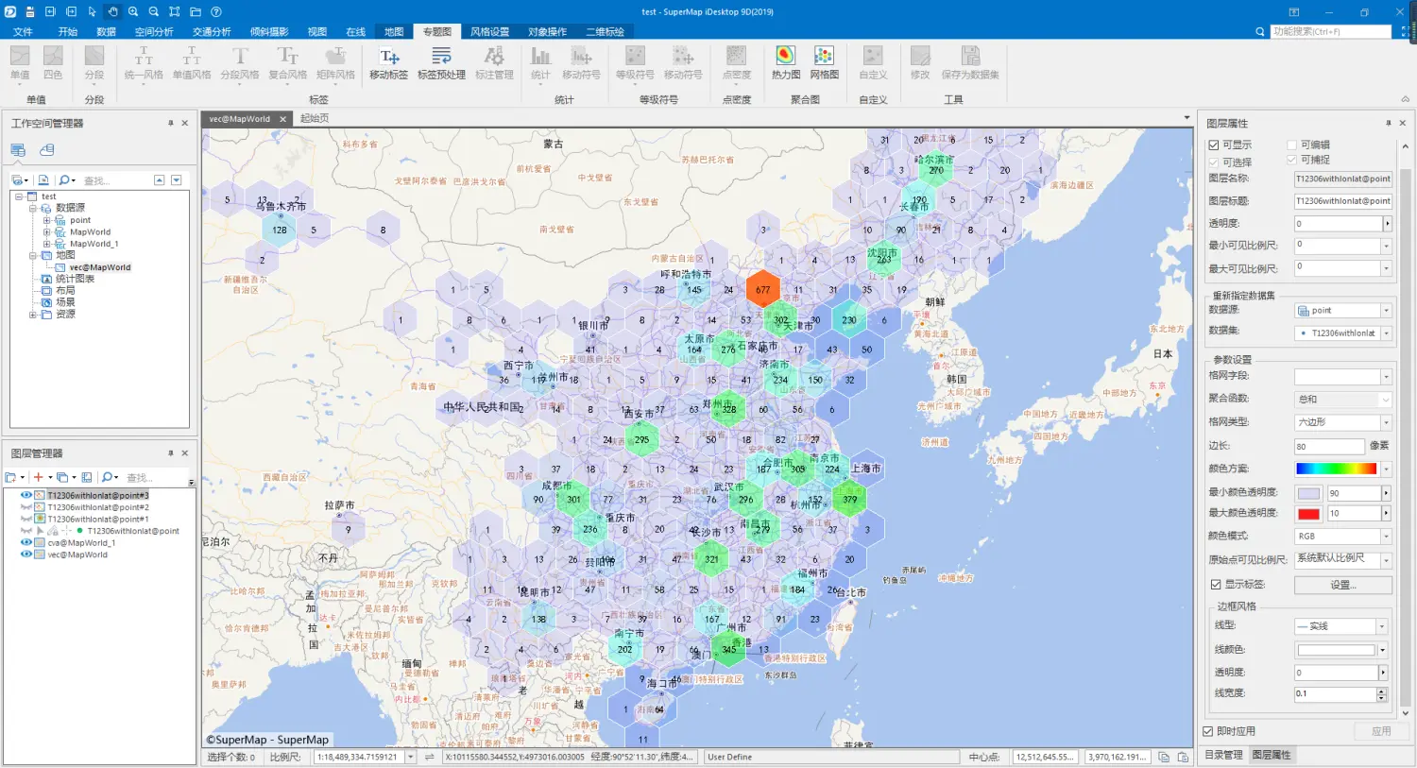The width and height of the screenshot is (1417, 768).
Task: Hide the cva@MapWorld_1 layer eye
Action: coord(26,542)
